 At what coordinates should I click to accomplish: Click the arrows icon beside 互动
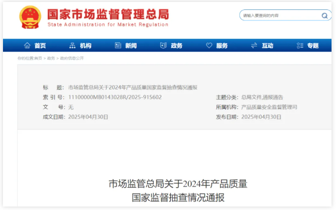click(x=254, y=45)
